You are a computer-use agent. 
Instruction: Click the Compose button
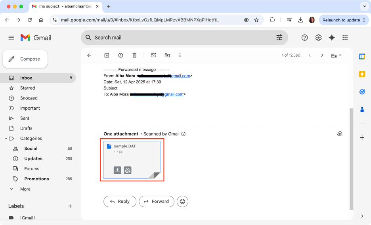25,59
